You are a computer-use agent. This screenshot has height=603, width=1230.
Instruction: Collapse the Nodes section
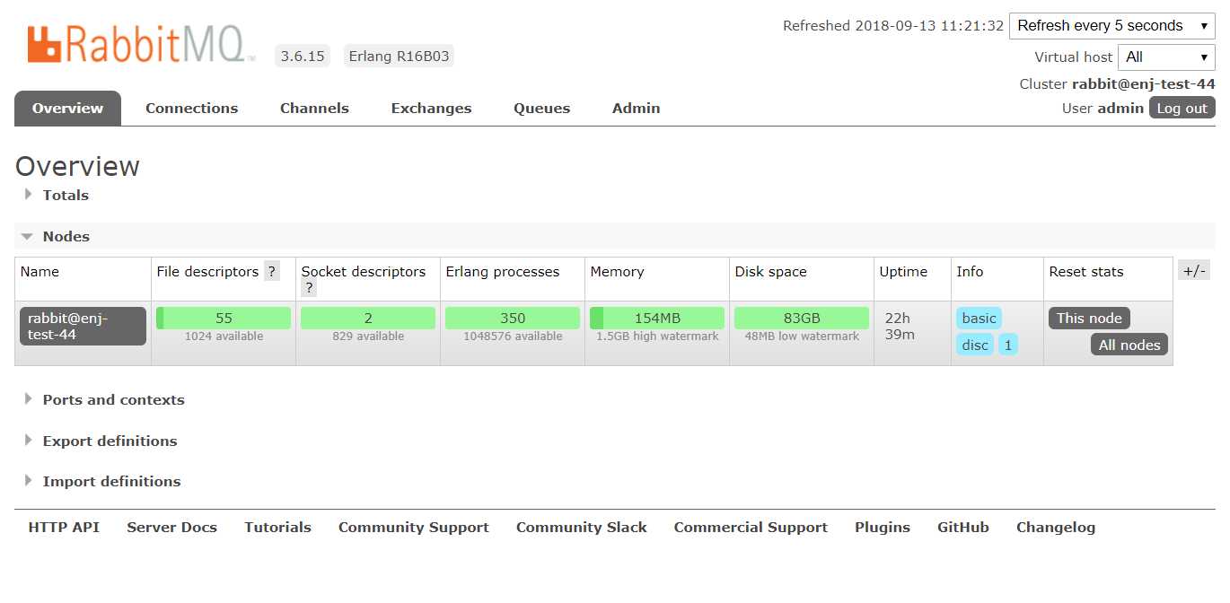[66, 236]
